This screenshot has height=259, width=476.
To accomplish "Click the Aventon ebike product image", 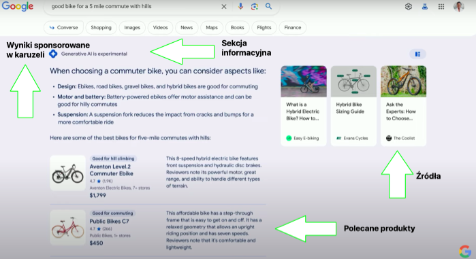I will coord(67,173).
